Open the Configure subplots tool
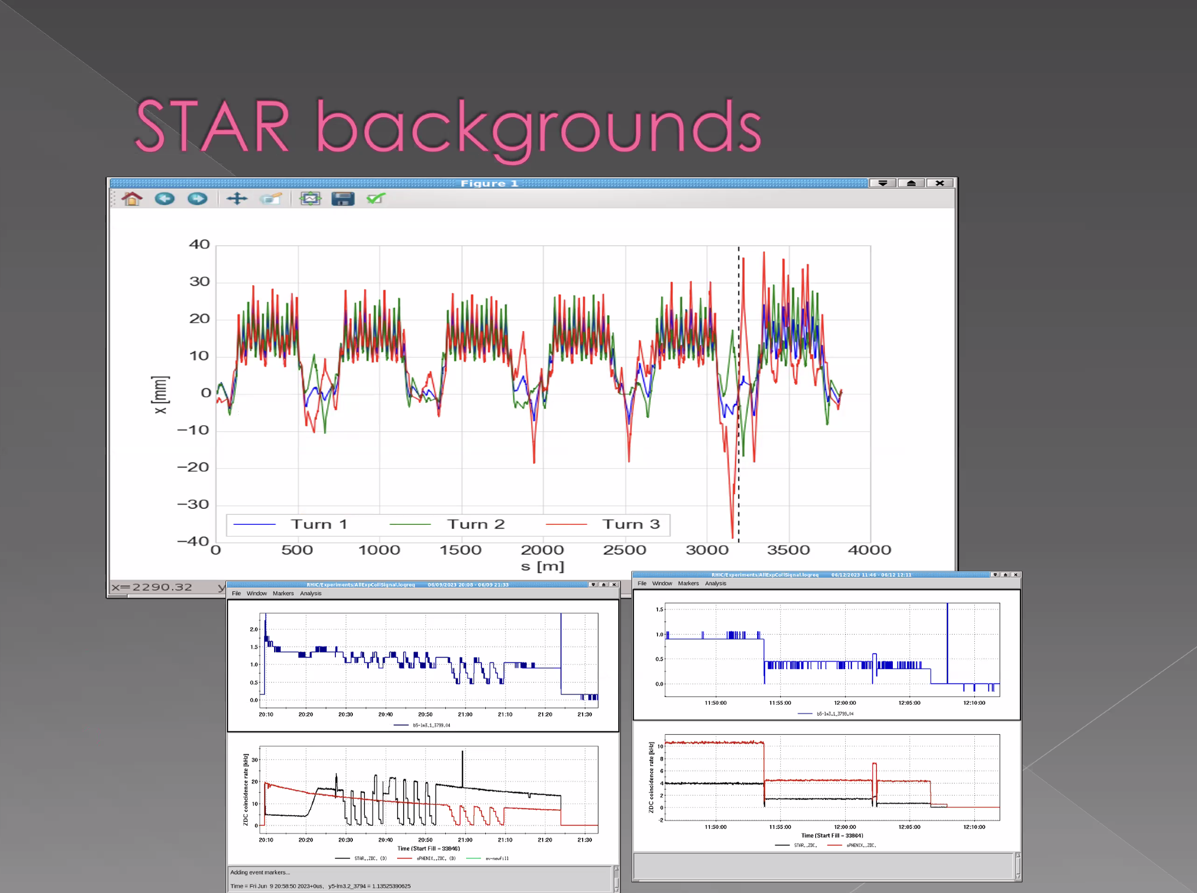This screenshot has width=1197, height=893. [310, 199]
